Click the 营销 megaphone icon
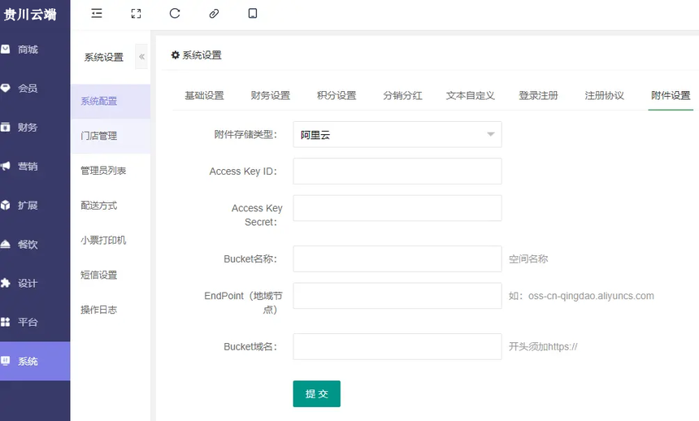This screenshot has width=699, height=421. click(x=6, y=166)
